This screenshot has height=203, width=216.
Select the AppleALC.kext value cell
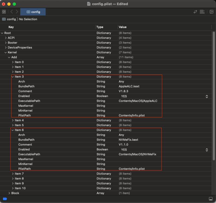[129, 86]
